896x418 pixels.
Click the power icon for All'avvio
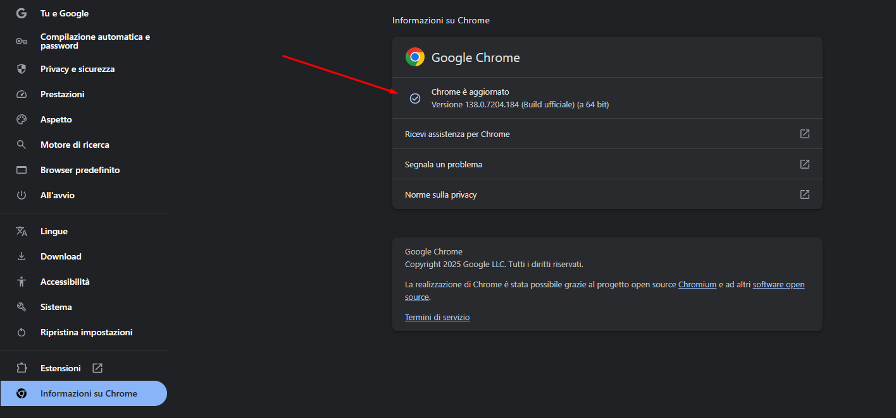pyautogui.click(x=22, y=195)
